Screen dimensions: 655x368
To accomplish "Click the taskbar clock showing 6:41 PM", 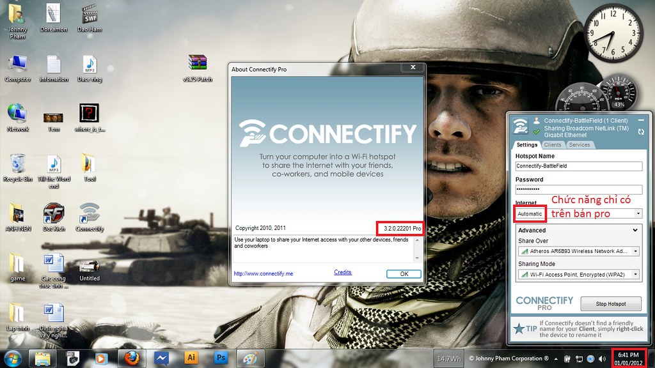I will (x=628, y=359).
